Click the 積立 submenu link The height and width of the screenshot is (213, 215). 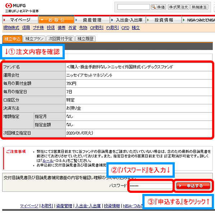136,28
